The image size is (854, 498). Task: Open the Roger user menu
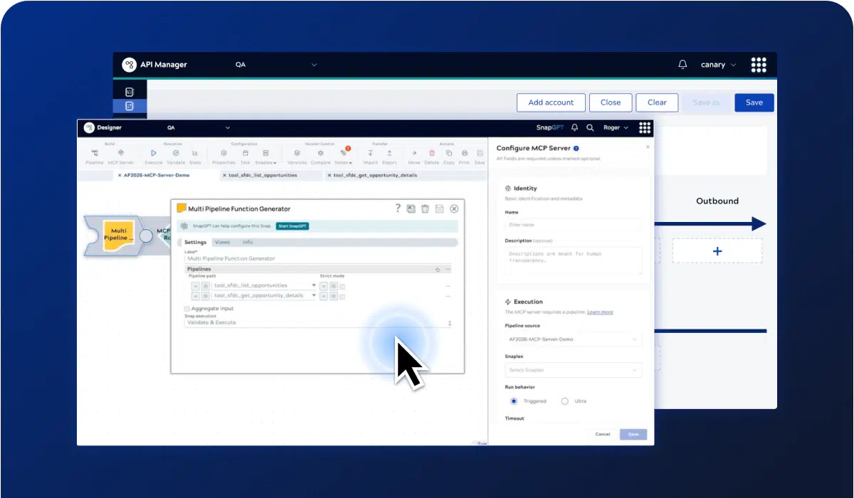(616, 128)
